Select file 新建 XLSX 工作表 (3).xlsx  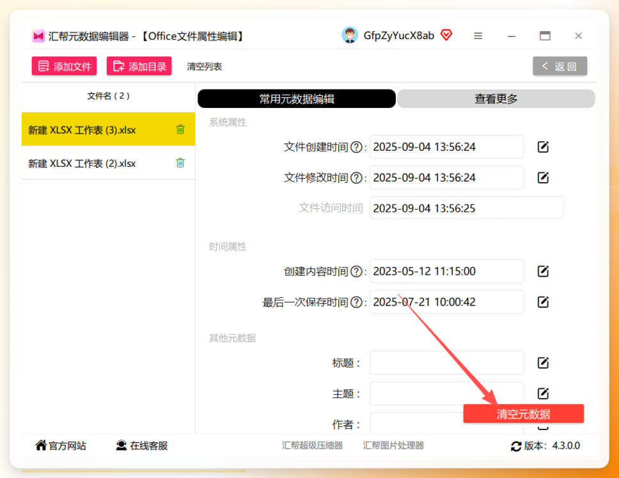pyautogui.click(x=109, y=129)
